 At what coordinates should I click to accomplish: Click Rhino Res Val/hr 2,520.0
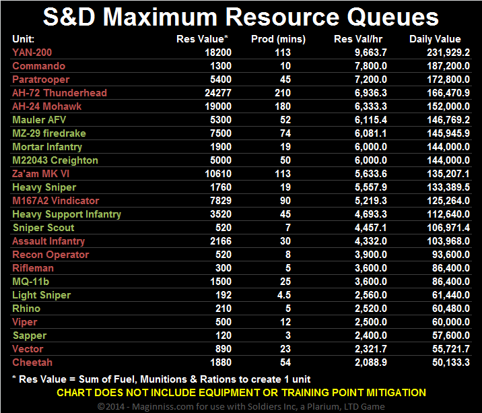click(371, 309)
